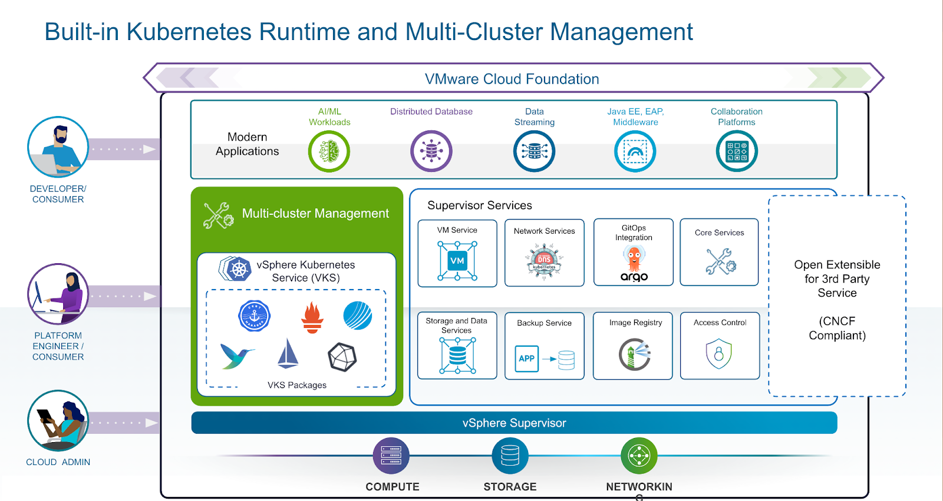Click the 'NETWORKING' label
Image resolution: width=943 pixels, height=501 pixels.
tap(639, 490)
